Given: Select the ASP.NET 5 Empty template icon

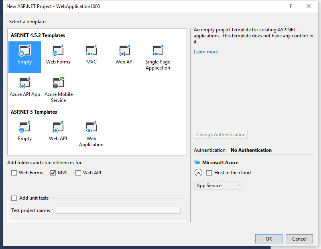Looking at the screenshot, I should (x=25, y=127).
